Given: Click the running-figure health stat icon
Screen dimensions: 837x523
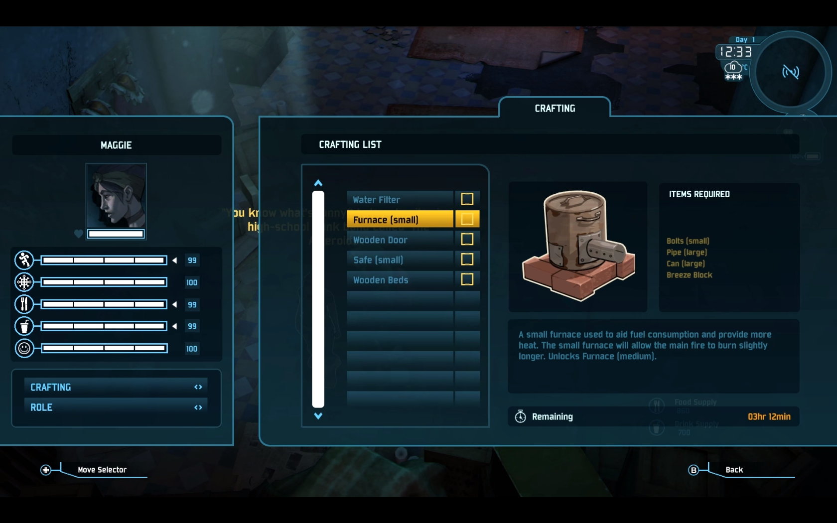Looking at the screenshot, I should [24, 260].
